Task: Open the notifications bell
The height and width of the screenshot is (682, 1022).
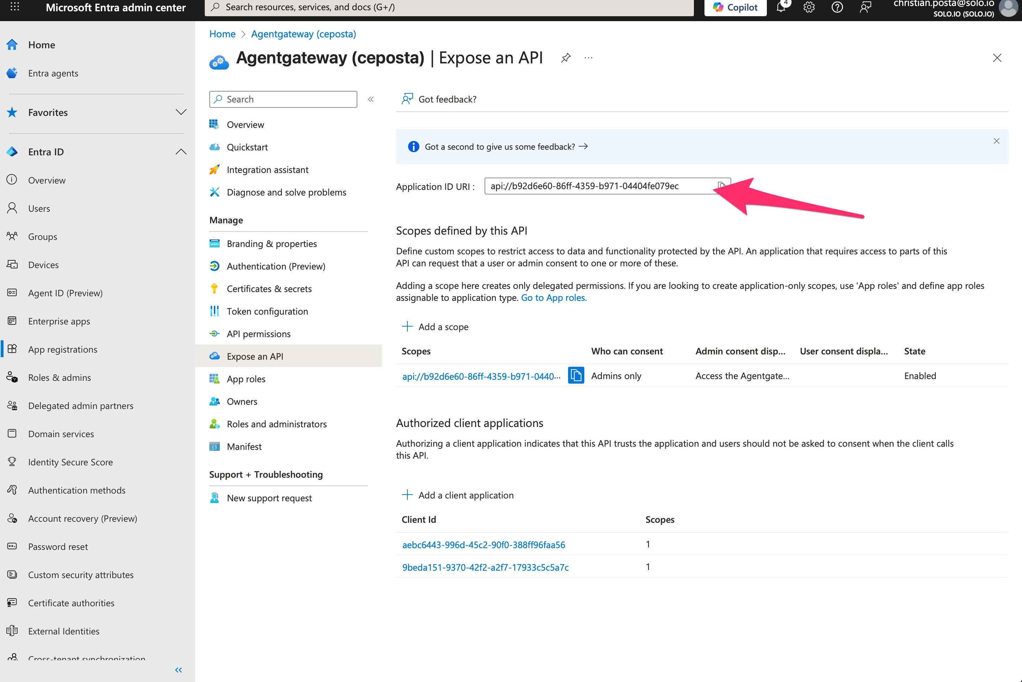Action: point(781,7)
